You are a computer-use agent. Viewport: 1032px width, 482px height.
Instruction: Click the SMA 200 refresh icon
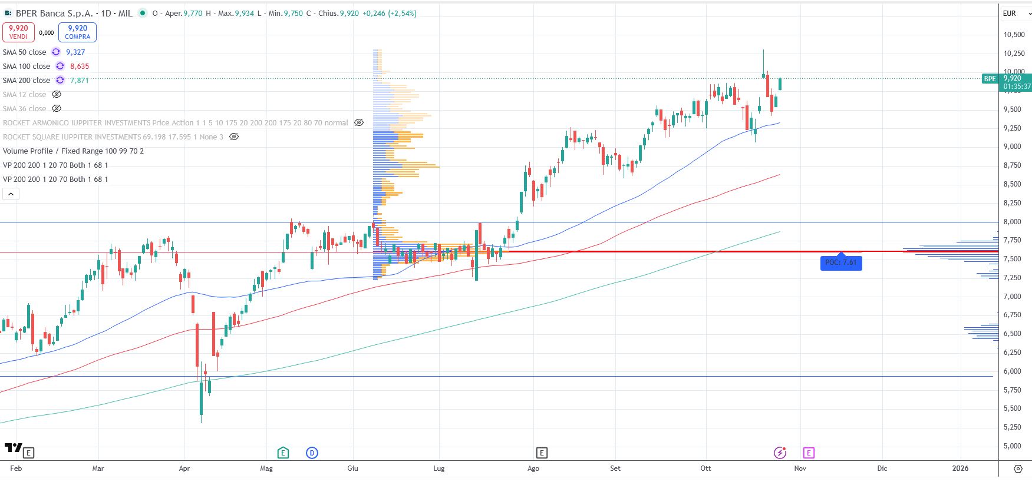[x=60, y=80]
